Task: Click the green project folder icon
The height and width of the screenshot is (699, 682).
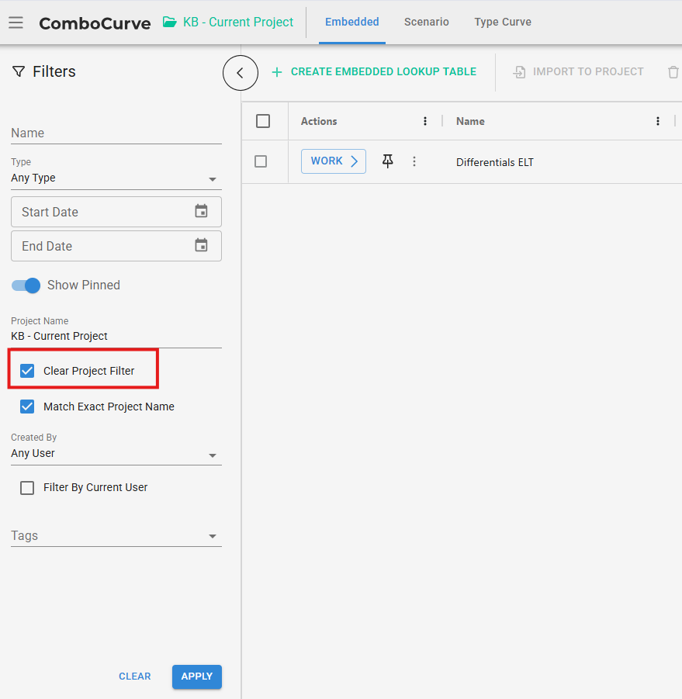Action: (169, 22)
